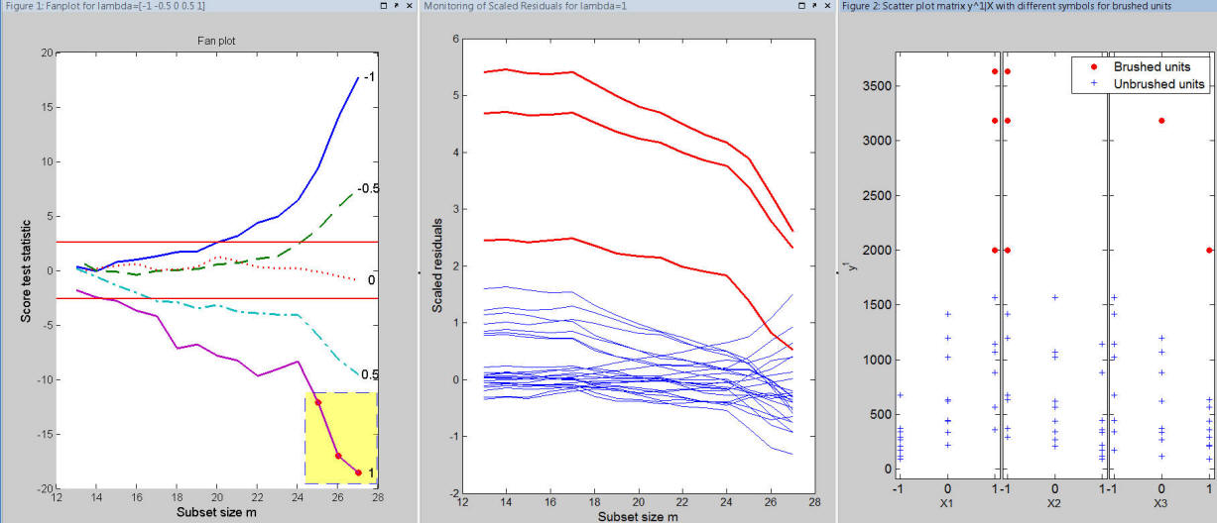Close the Monitoring of Scaled Residuals panel

coord(827,6)
